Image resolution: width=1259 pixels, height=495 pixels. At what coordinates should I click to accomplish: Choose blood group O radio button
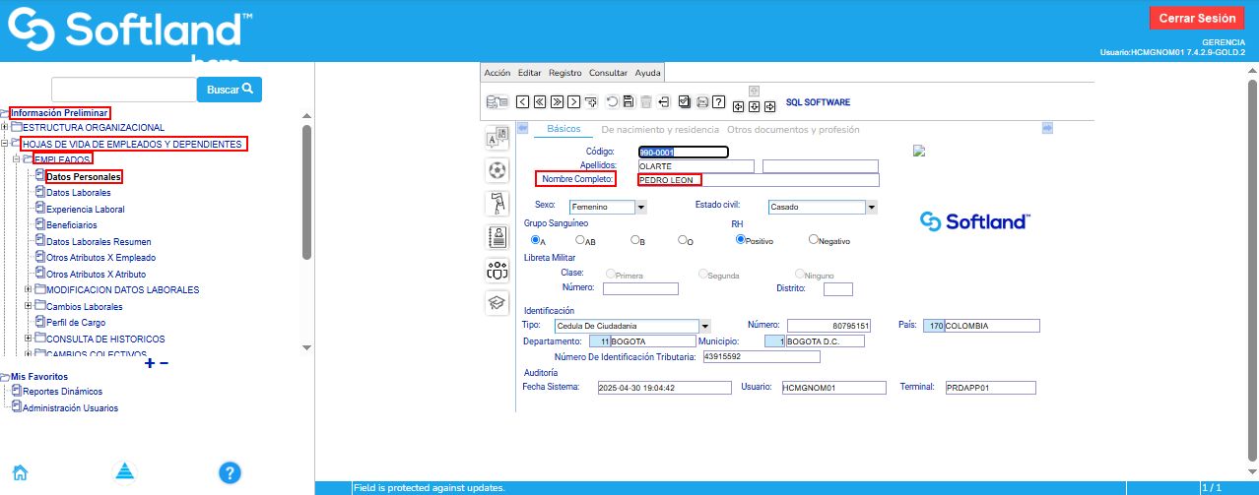(x=682, y=239)
